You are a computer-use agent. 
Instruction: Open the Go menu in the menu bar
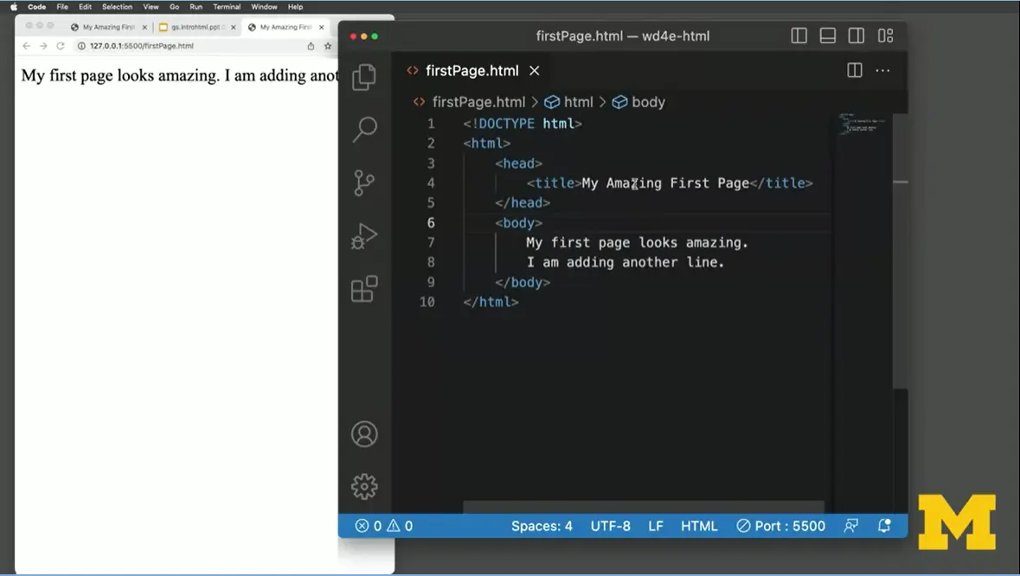point(175,6)
